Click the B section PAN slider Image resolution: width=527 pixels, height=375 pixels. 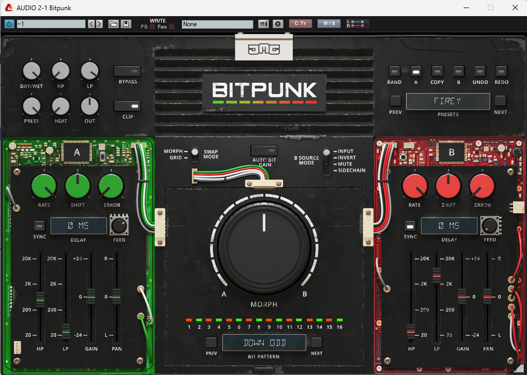click(487, 297)
